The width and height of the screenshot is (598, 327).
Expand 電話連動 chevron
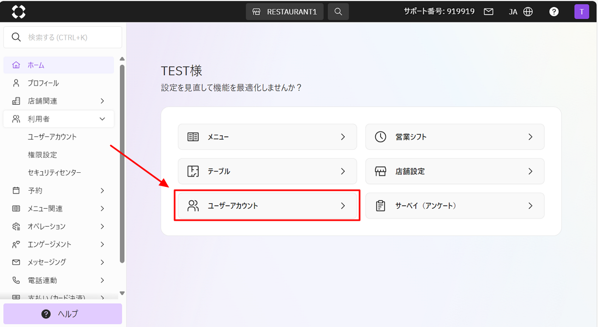[x=102, y=280]
